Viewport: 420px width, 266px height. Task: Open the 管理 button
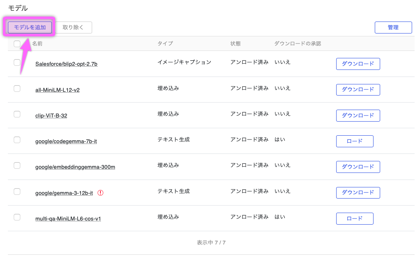(393, 27)
